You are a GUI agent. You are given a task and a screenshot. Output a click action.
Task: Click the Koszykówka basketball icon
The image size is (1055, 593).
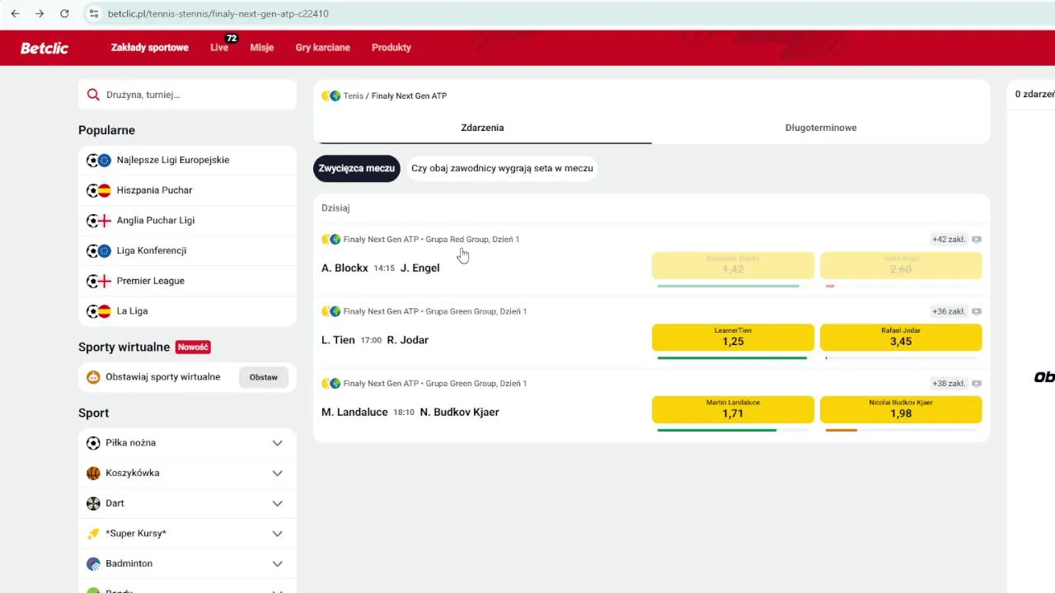(93, 474)
